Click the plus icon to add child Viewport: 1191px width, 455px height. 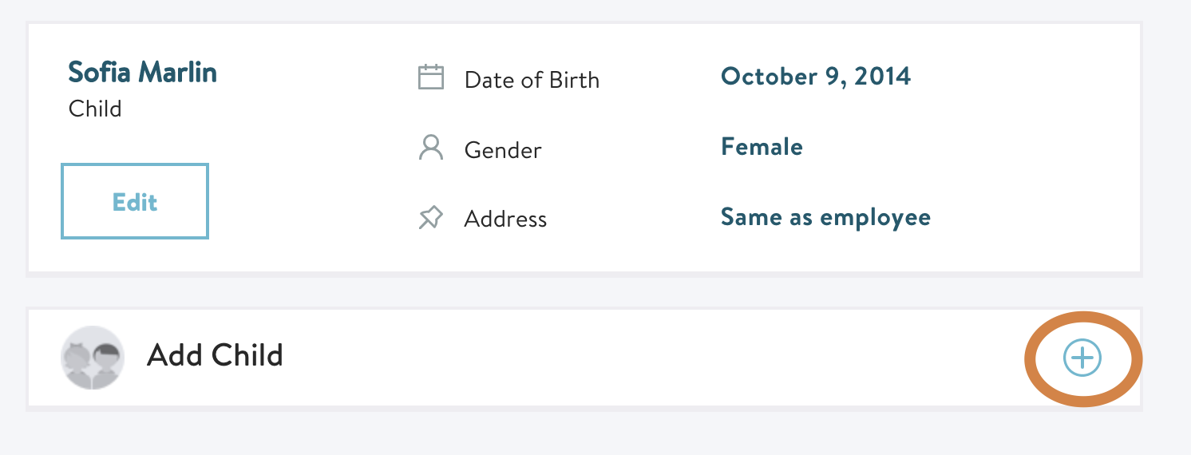pyautogui.click(x=1082, y=358)
